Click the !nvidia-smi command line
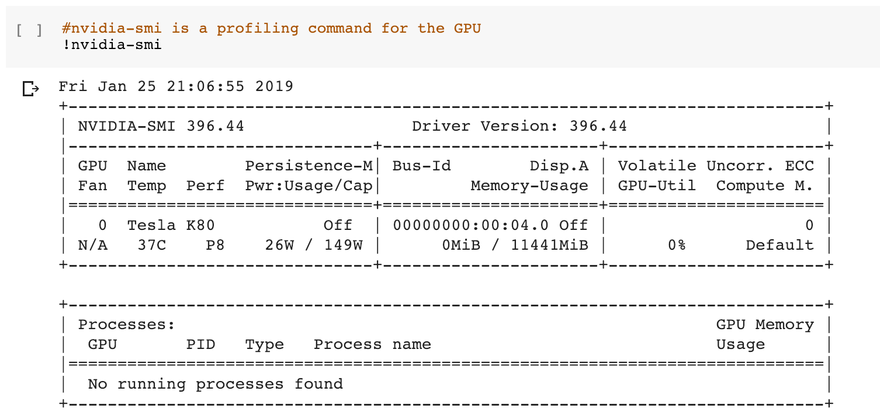880x419 pixels. [112, 44]
